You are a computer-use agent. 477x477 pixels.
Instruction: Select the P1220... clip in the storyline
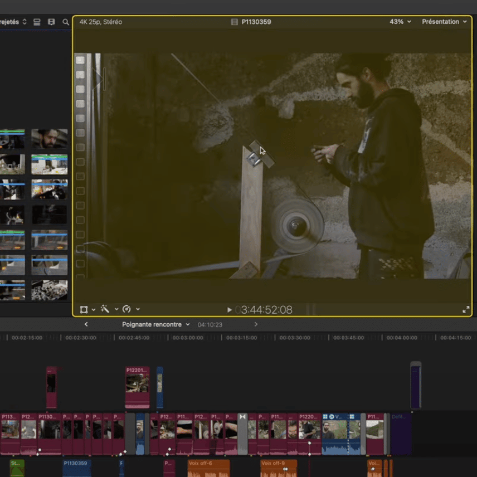click(310, 434)
